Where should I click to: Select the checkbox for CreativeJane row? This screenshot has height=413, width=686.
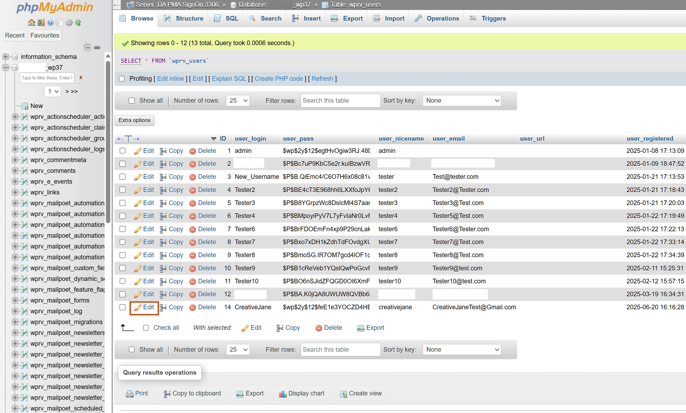(122, 308)
